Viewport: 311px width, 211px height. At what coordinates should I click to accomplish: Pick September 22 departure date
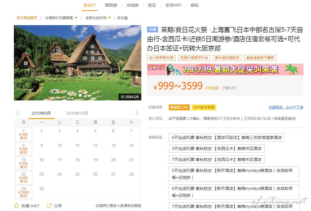tap(24, 178)
